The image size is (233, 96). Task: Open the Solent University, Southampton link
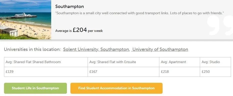(x=96, y=49)
